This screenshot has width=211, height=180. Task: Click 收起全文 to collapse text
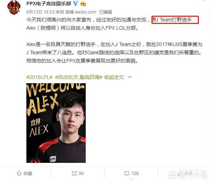coord(114,77)
